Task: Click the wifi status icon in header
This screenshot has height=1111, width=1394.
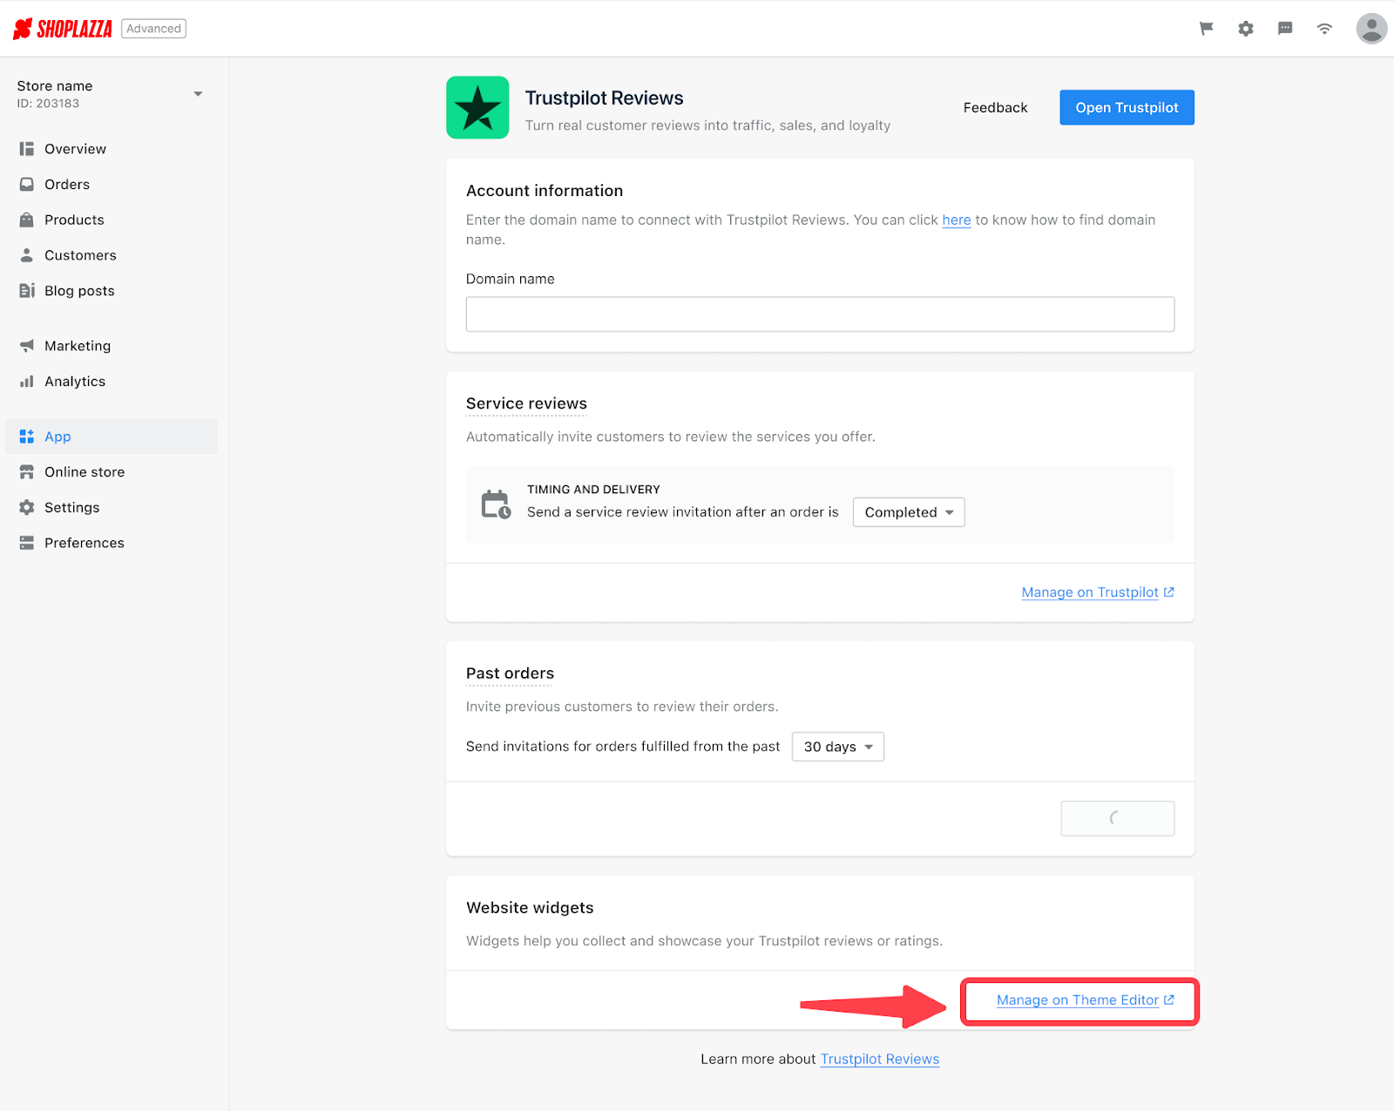Action: tap(1324, 29)
